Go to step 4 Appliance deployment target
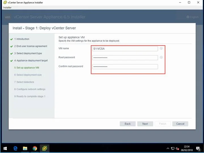This screenshot has height=153, width=204. [31, 61]
